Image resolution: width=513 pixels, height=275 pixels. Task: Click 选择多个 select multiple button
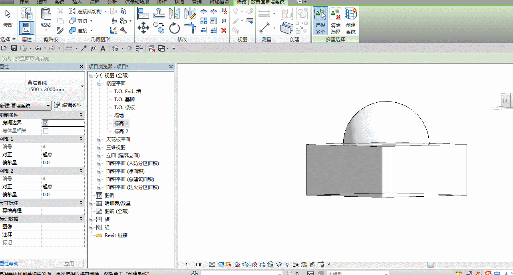tap(320, 21)
